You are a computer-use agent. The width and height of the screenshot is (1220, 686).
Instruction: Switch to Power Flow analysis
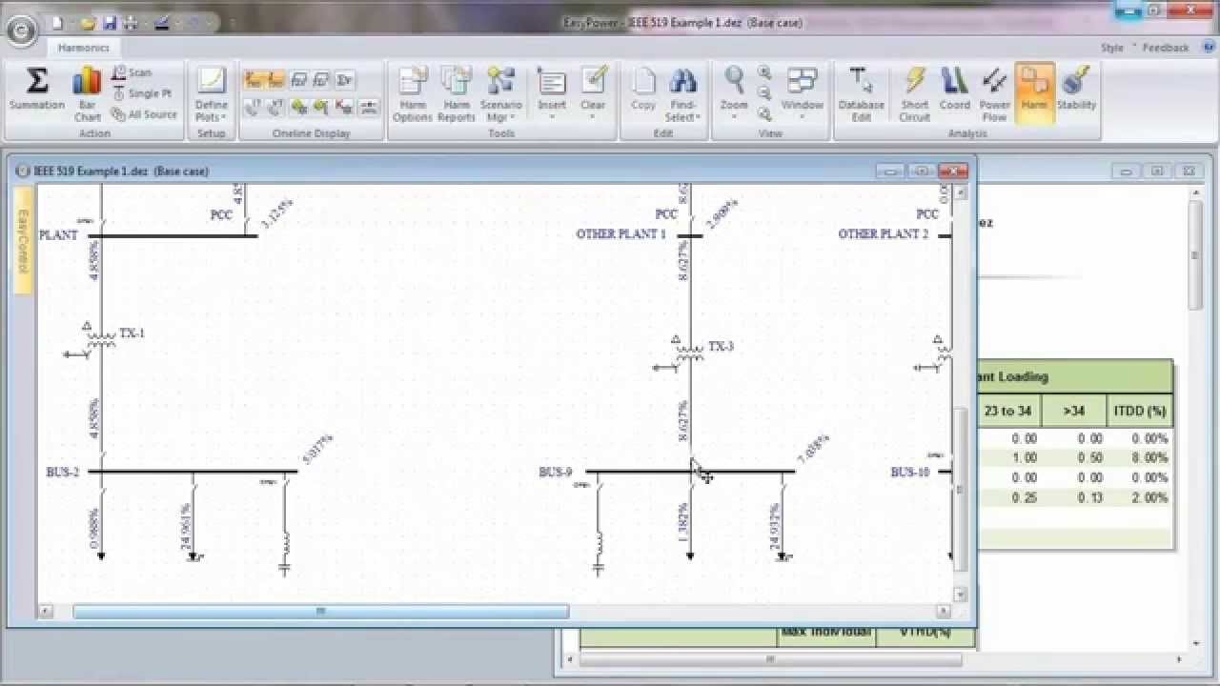(x=994, y=94)
